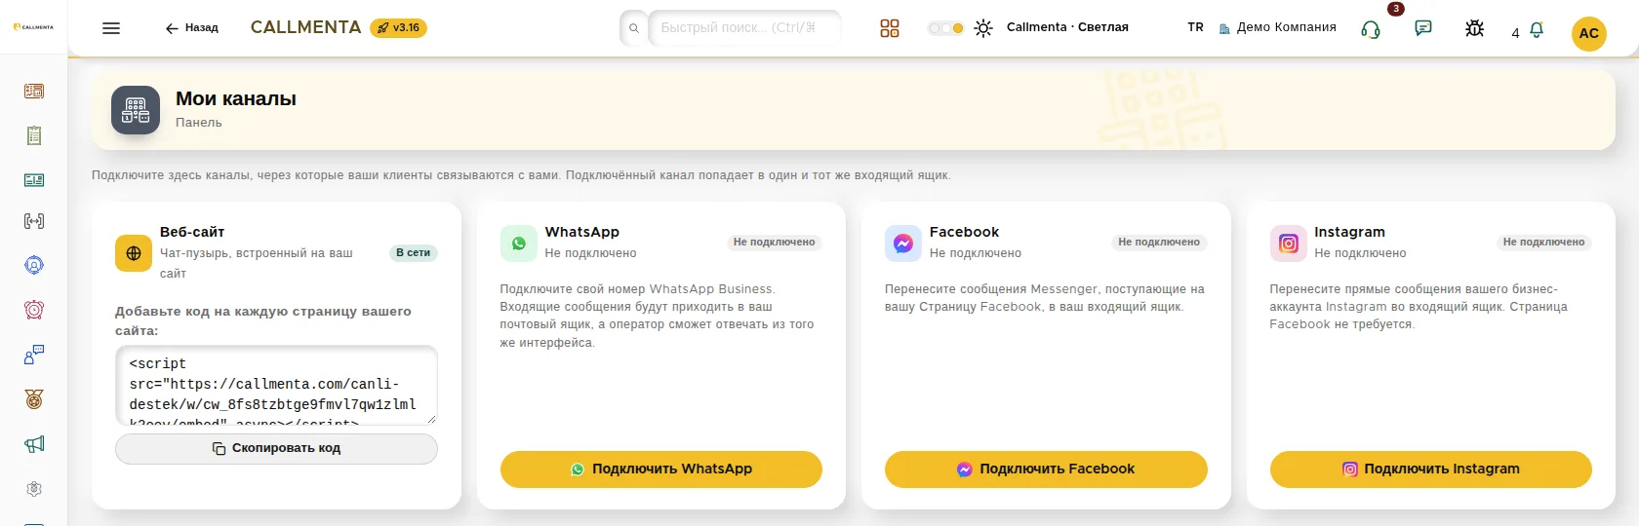
Task: Open the person-with-chat sidebar icon
Action: click(34, 355)
